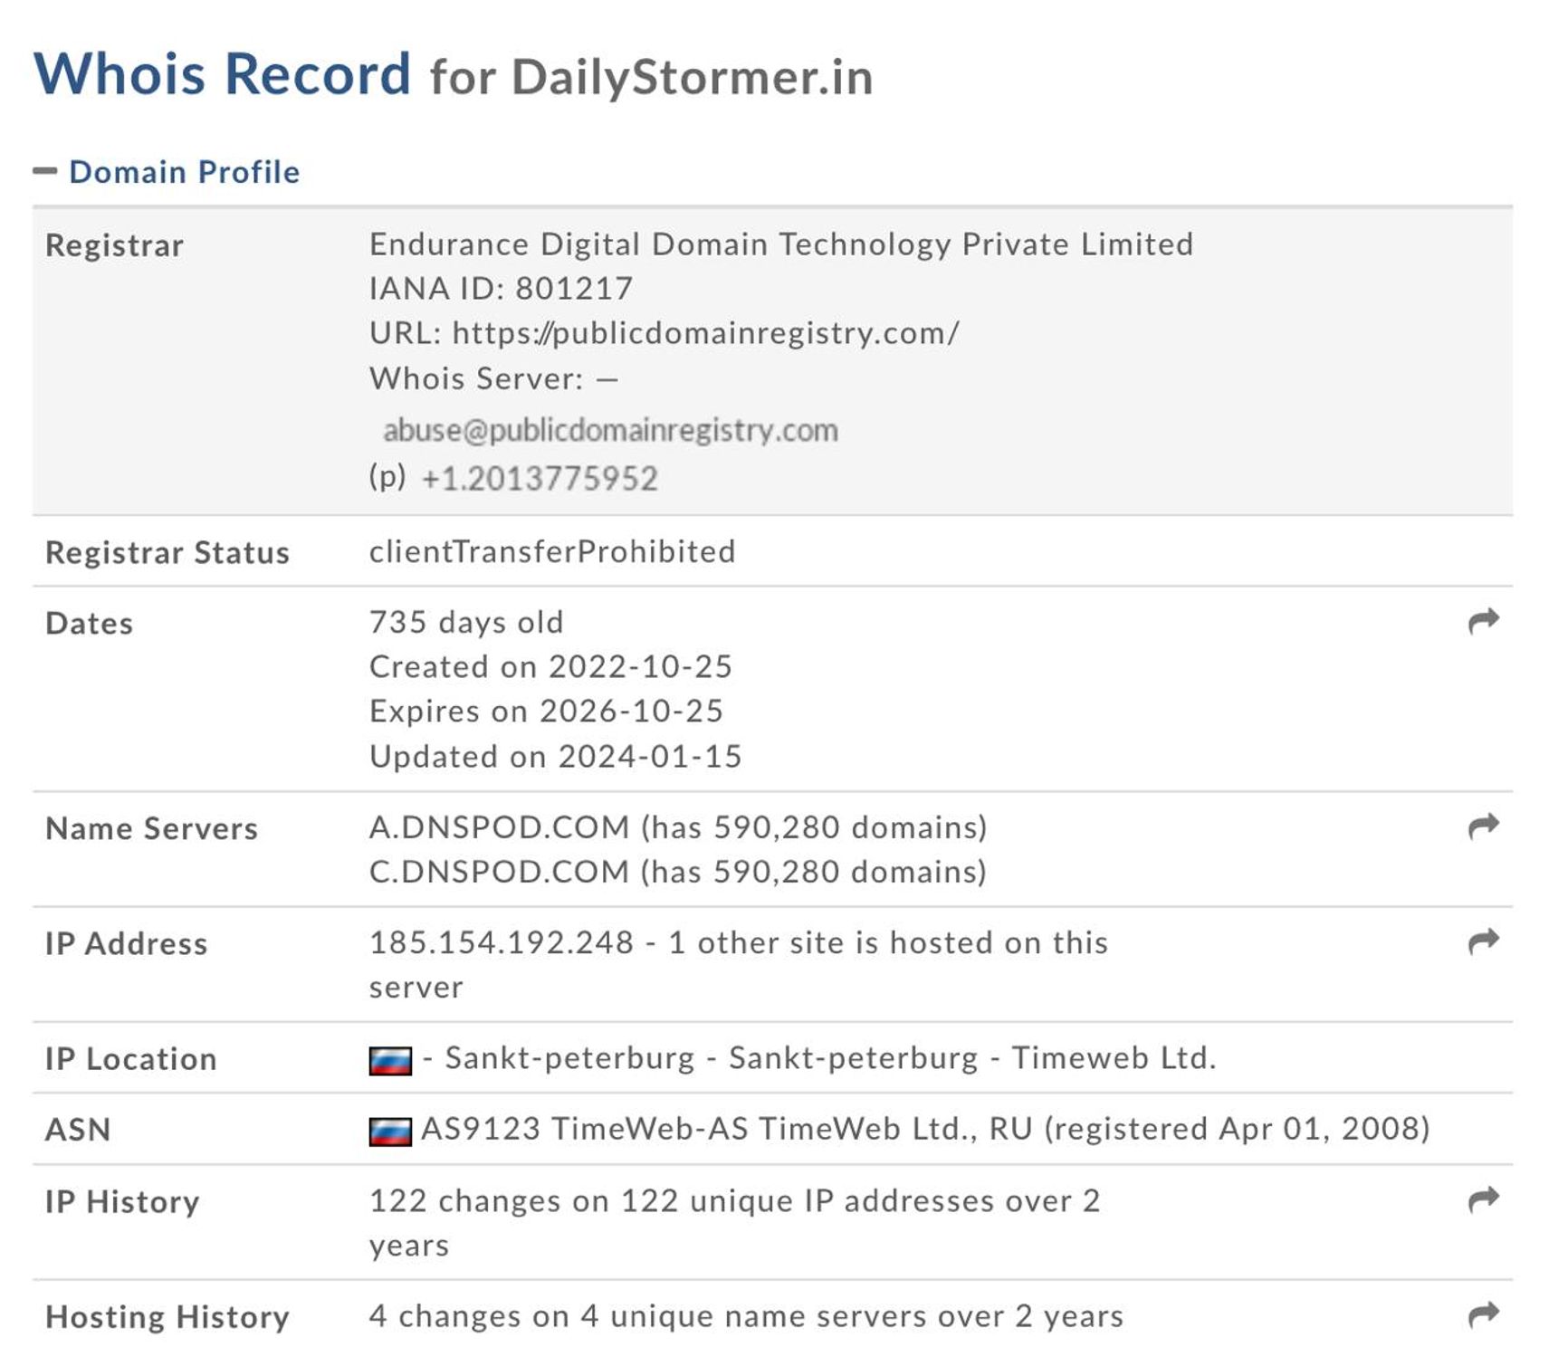
Task: Click the abuse@publicdomainregistry.com email address
Action: click(x=610, y=430)
